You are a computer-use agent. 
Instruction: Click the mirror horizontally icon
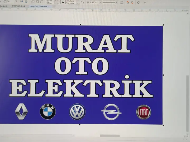[22, 1]
